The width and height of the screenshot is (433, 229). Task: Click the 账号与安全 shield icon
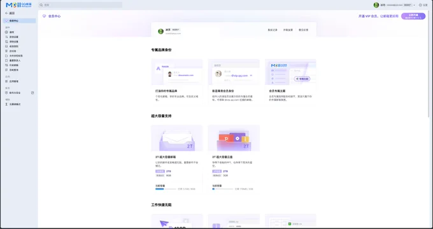click(6, 93)
